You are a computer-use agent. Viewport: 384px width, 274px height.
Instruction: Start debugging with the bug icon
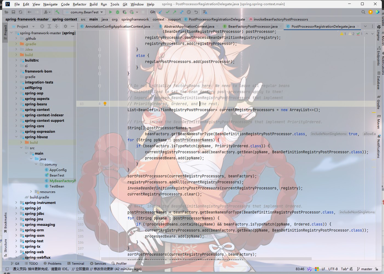[x=118, y=12]
